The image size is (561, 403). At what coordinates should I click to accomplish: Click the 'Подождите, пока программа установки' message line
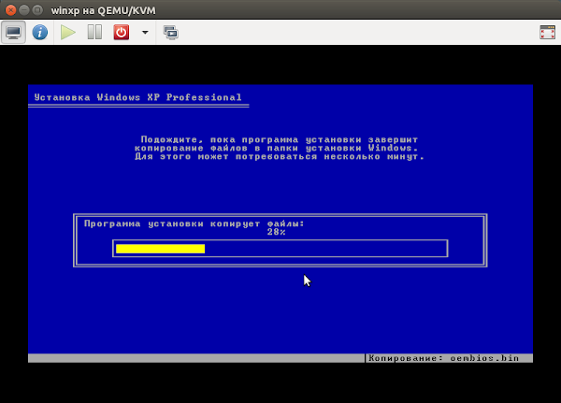[x=279, y=139]
